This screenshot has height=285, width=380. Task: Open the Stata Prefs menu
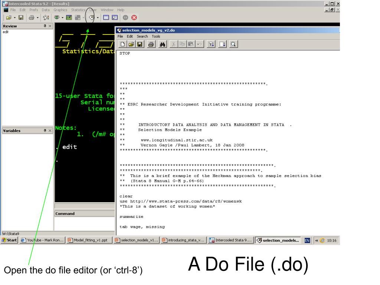coord(34,10)
